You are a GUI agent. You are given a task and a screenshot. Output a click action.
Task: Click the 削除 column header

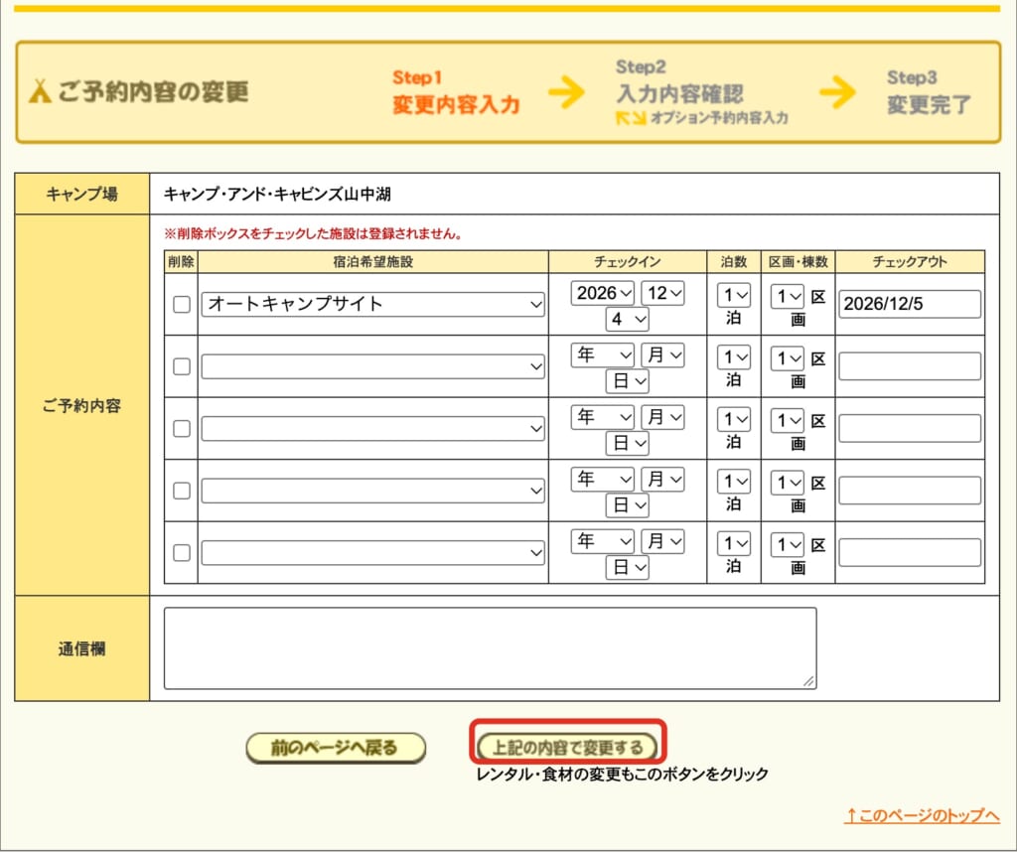click(x=181, y=262)
